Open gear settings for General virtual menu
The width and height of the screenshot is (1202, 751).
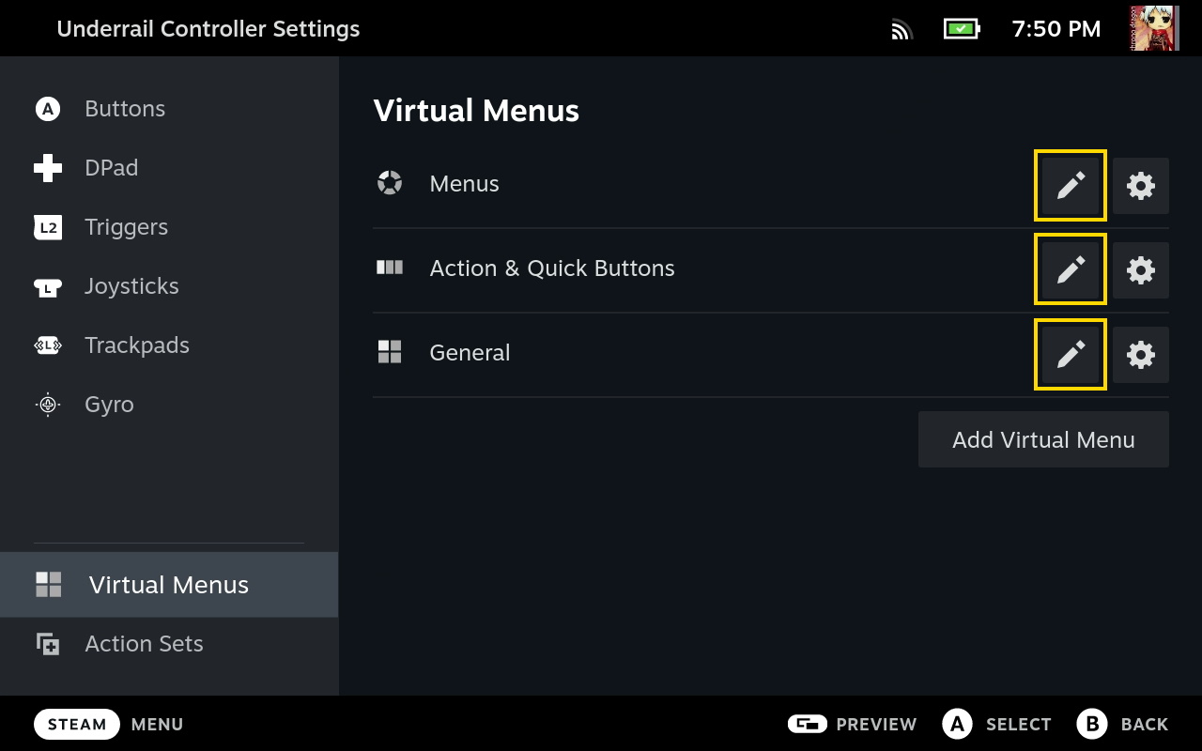1140,355
